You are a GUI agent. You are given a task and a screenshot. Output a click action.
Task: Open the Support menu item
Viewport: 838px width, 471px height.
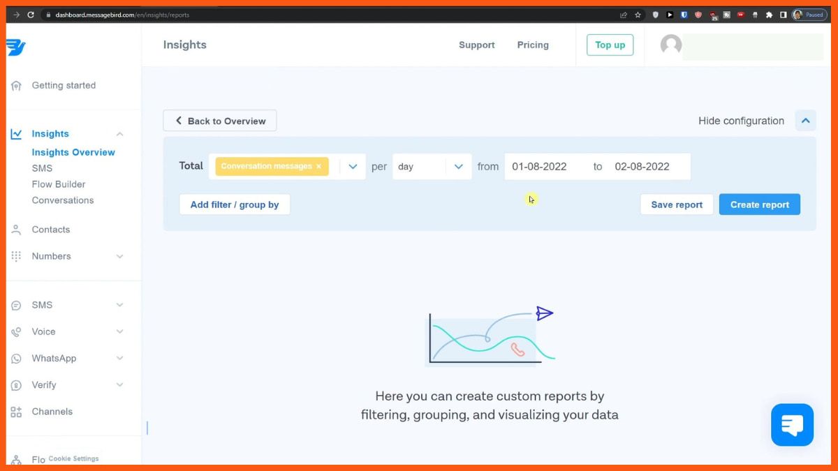(476, 45)
